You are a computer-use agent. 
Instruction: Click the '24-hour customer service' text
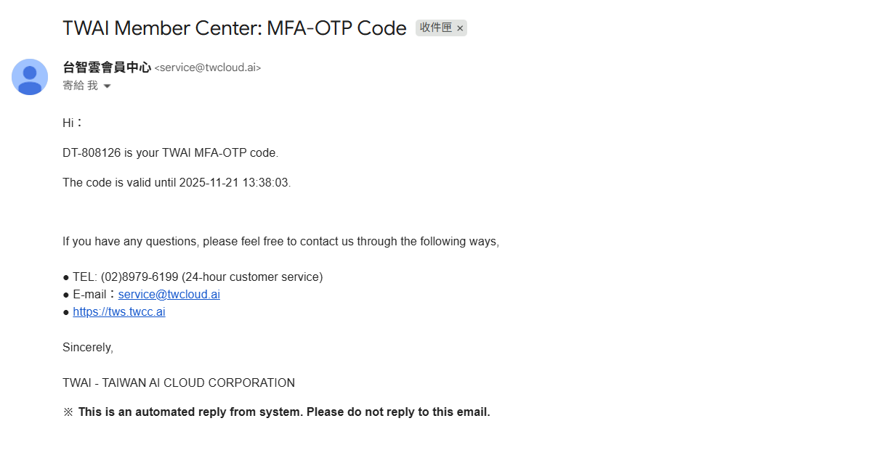coord(252,277)
